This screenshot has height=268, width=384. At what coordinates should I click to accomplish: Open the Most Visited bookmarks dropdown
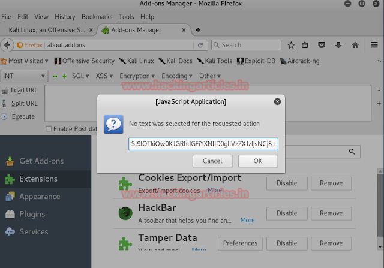click(x=25, y=61)
